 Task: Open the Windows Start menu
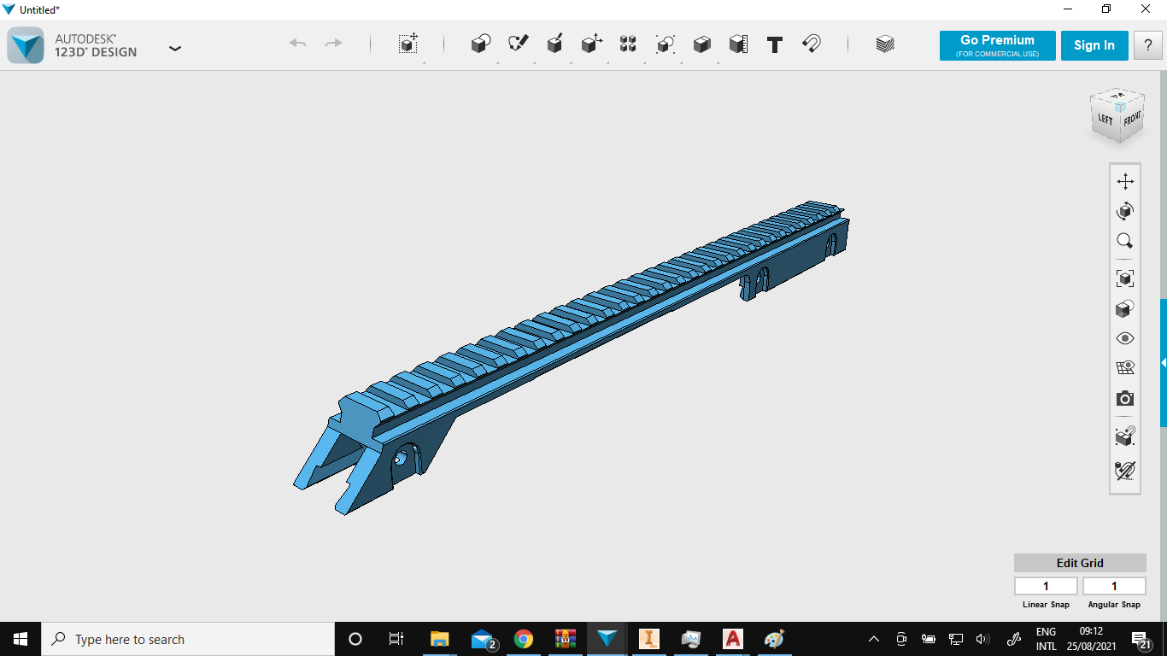(21, 639)
